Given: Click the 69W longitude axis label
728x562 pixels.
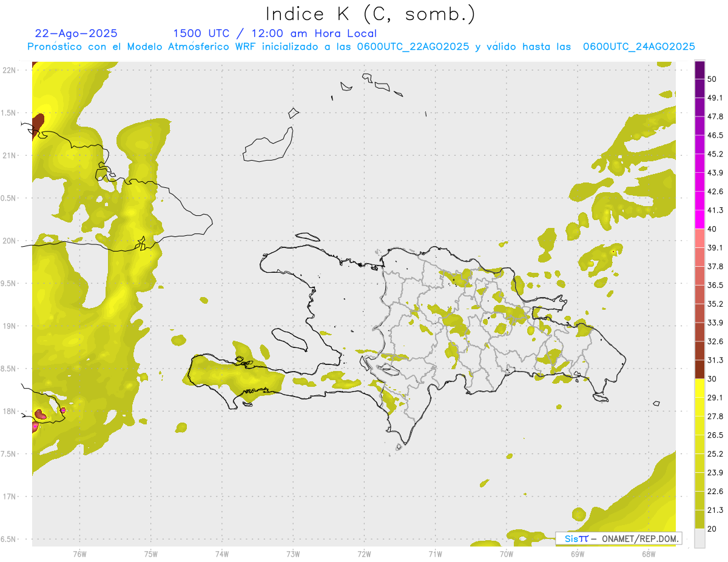Looking at the screenshot, I should click(x=578, y=553).
